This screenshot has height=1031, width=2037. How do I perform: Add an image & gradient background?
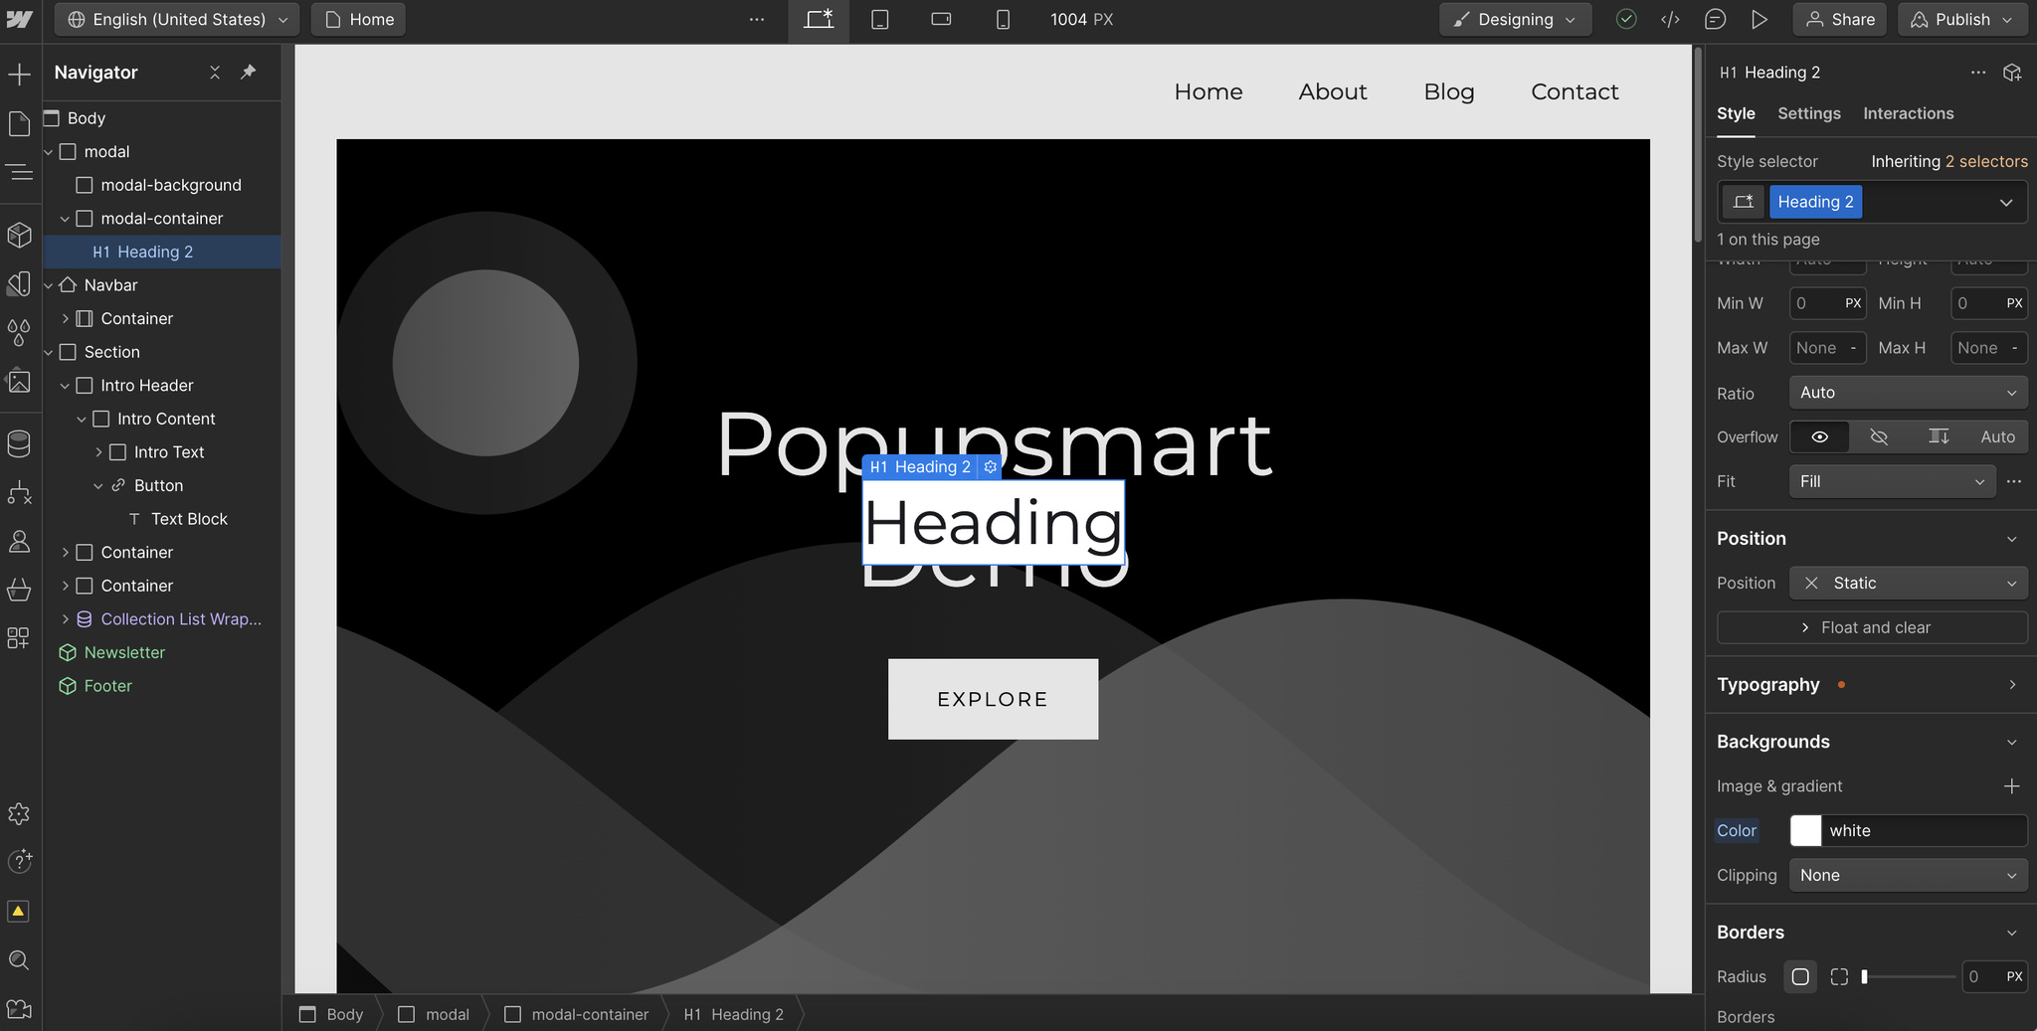[2011, 786]
